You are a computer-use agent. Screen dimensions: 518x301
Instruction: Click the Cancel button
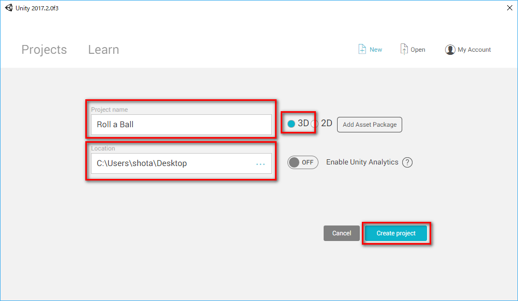[342, 233]
